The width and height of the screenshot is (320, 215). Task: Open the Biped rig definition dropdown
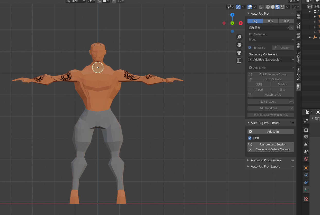coord(271,40)
